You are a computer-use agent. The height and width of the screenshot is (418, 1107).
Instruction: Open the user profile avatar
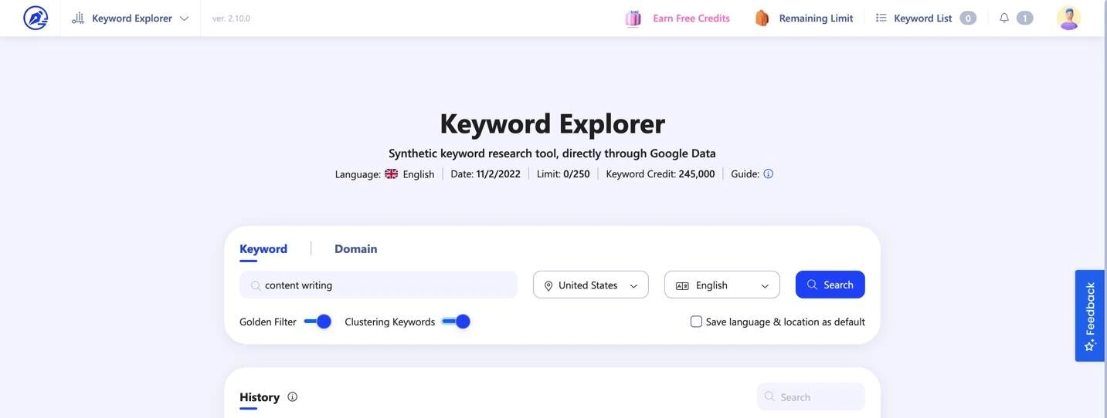tap(1068, 18)
